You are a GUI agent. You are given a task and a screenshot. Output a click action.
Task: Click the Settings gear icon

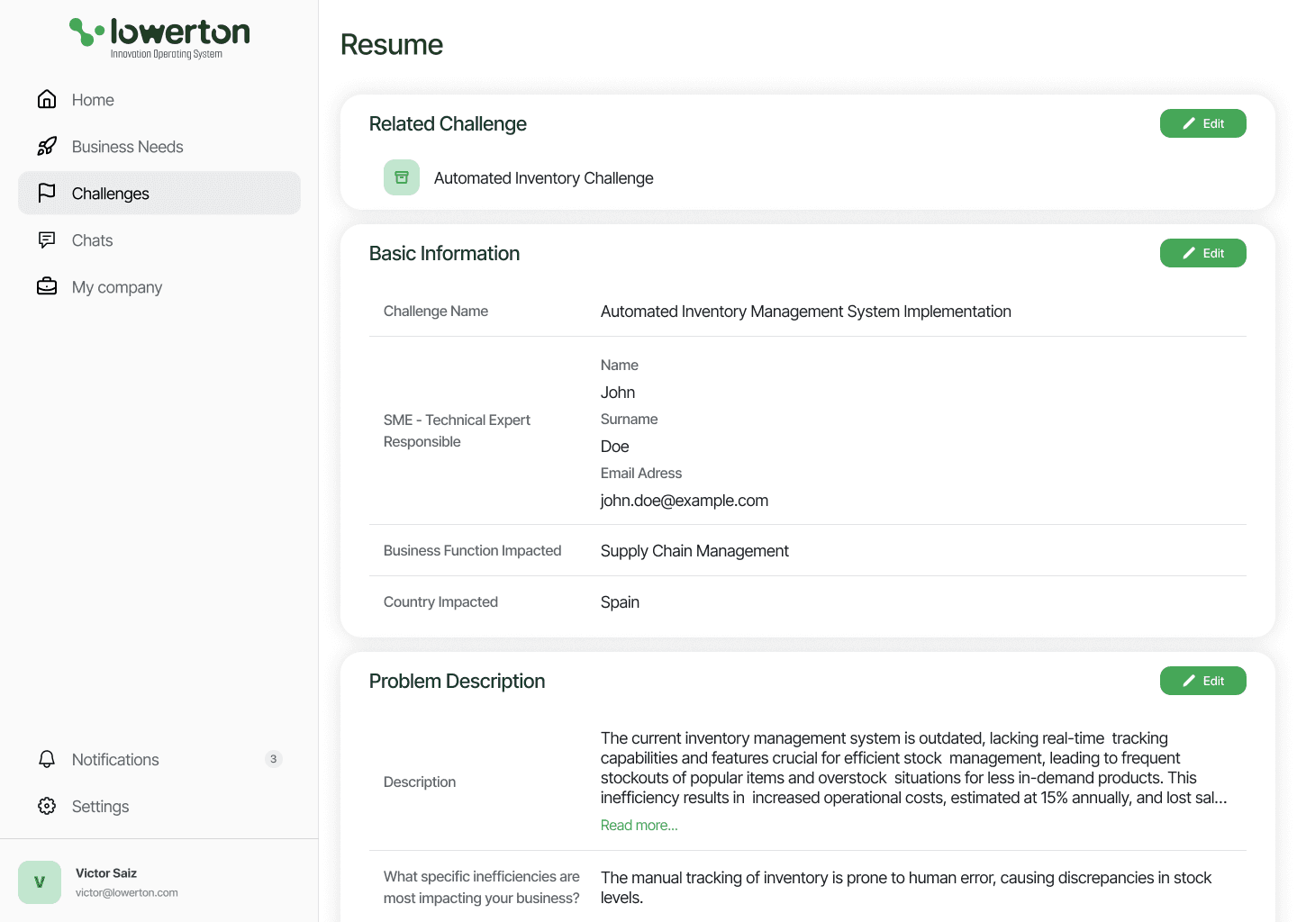coord(47,806)
